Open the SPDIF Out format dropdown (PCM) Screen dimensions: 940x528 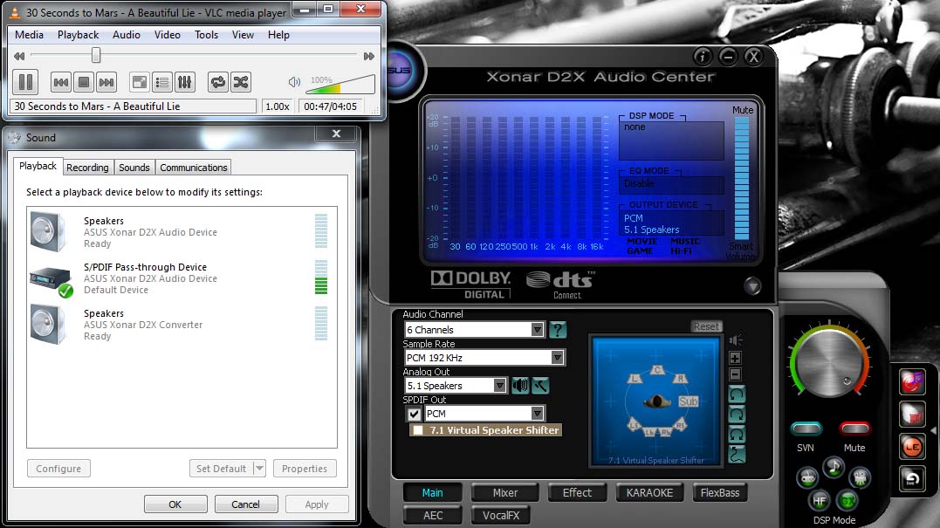pyautogui.click(x=484, y=414)
